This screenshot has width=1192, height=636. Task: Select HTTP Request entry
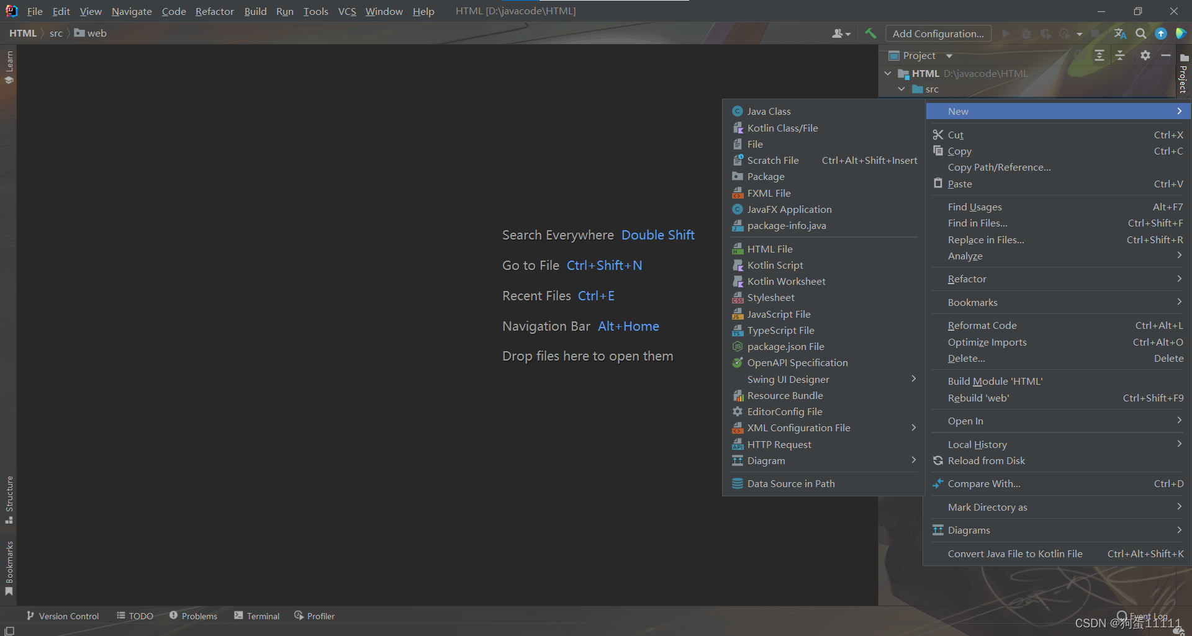click(824, 444)
